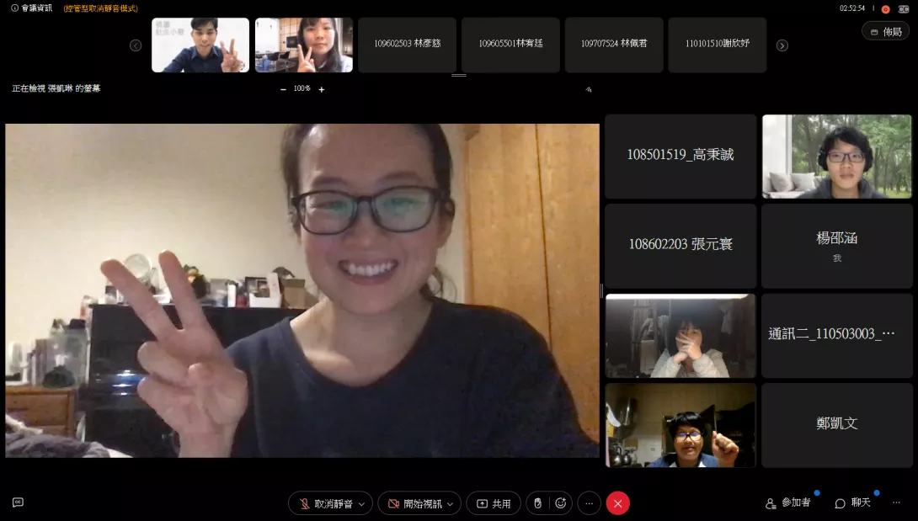Click the raise hand gesture icon
918x521 pixels.
[538, 503]
